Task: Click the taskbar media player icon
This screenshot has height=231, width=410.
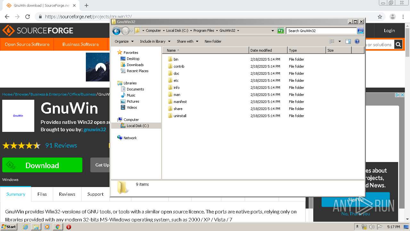Action: 47,227
